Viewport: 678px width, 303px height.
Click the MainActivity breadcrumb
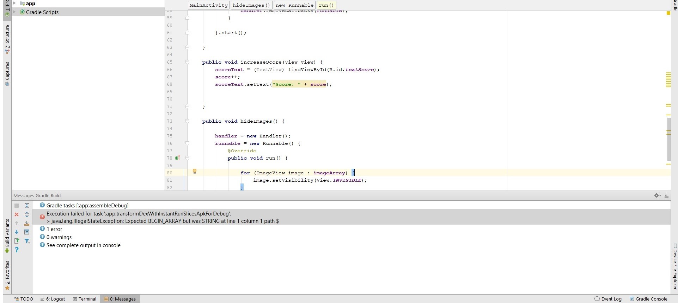click(x=209, y=5)
